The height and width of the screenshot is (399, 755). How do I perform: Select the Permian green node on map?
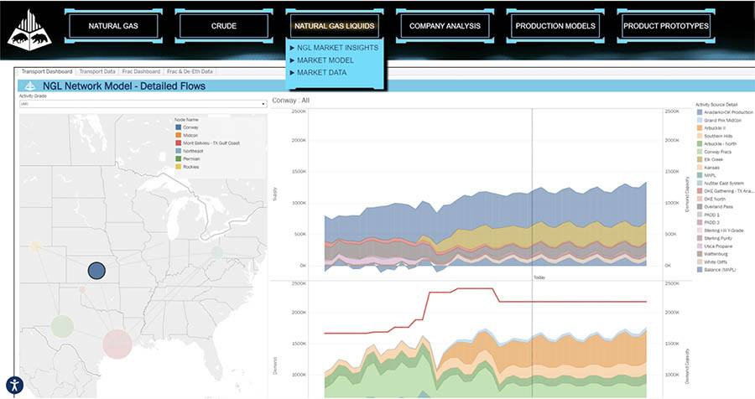coord(62,326)
